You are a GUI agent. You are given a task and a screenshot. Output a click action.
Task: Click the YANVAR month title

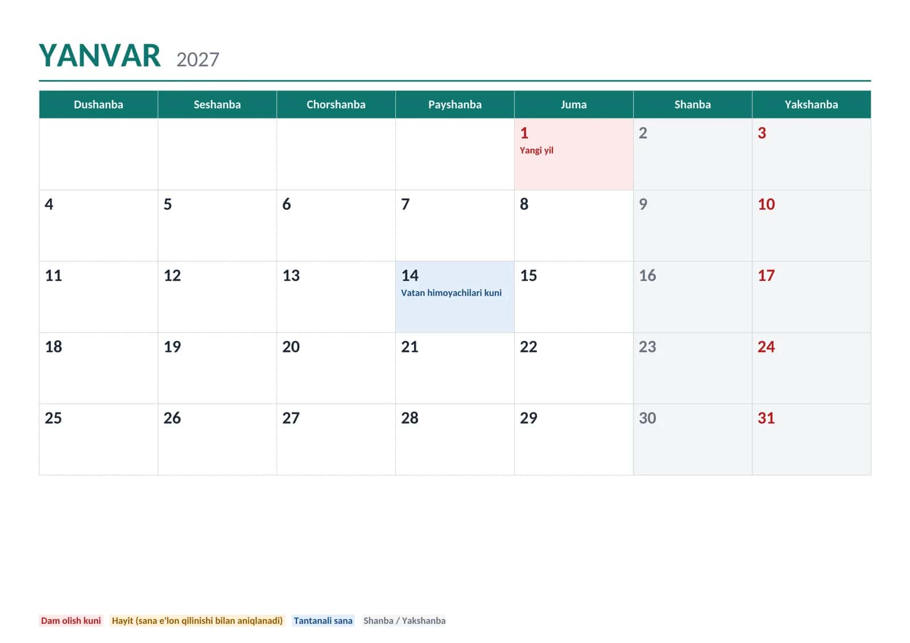click(x=100, y=56)
